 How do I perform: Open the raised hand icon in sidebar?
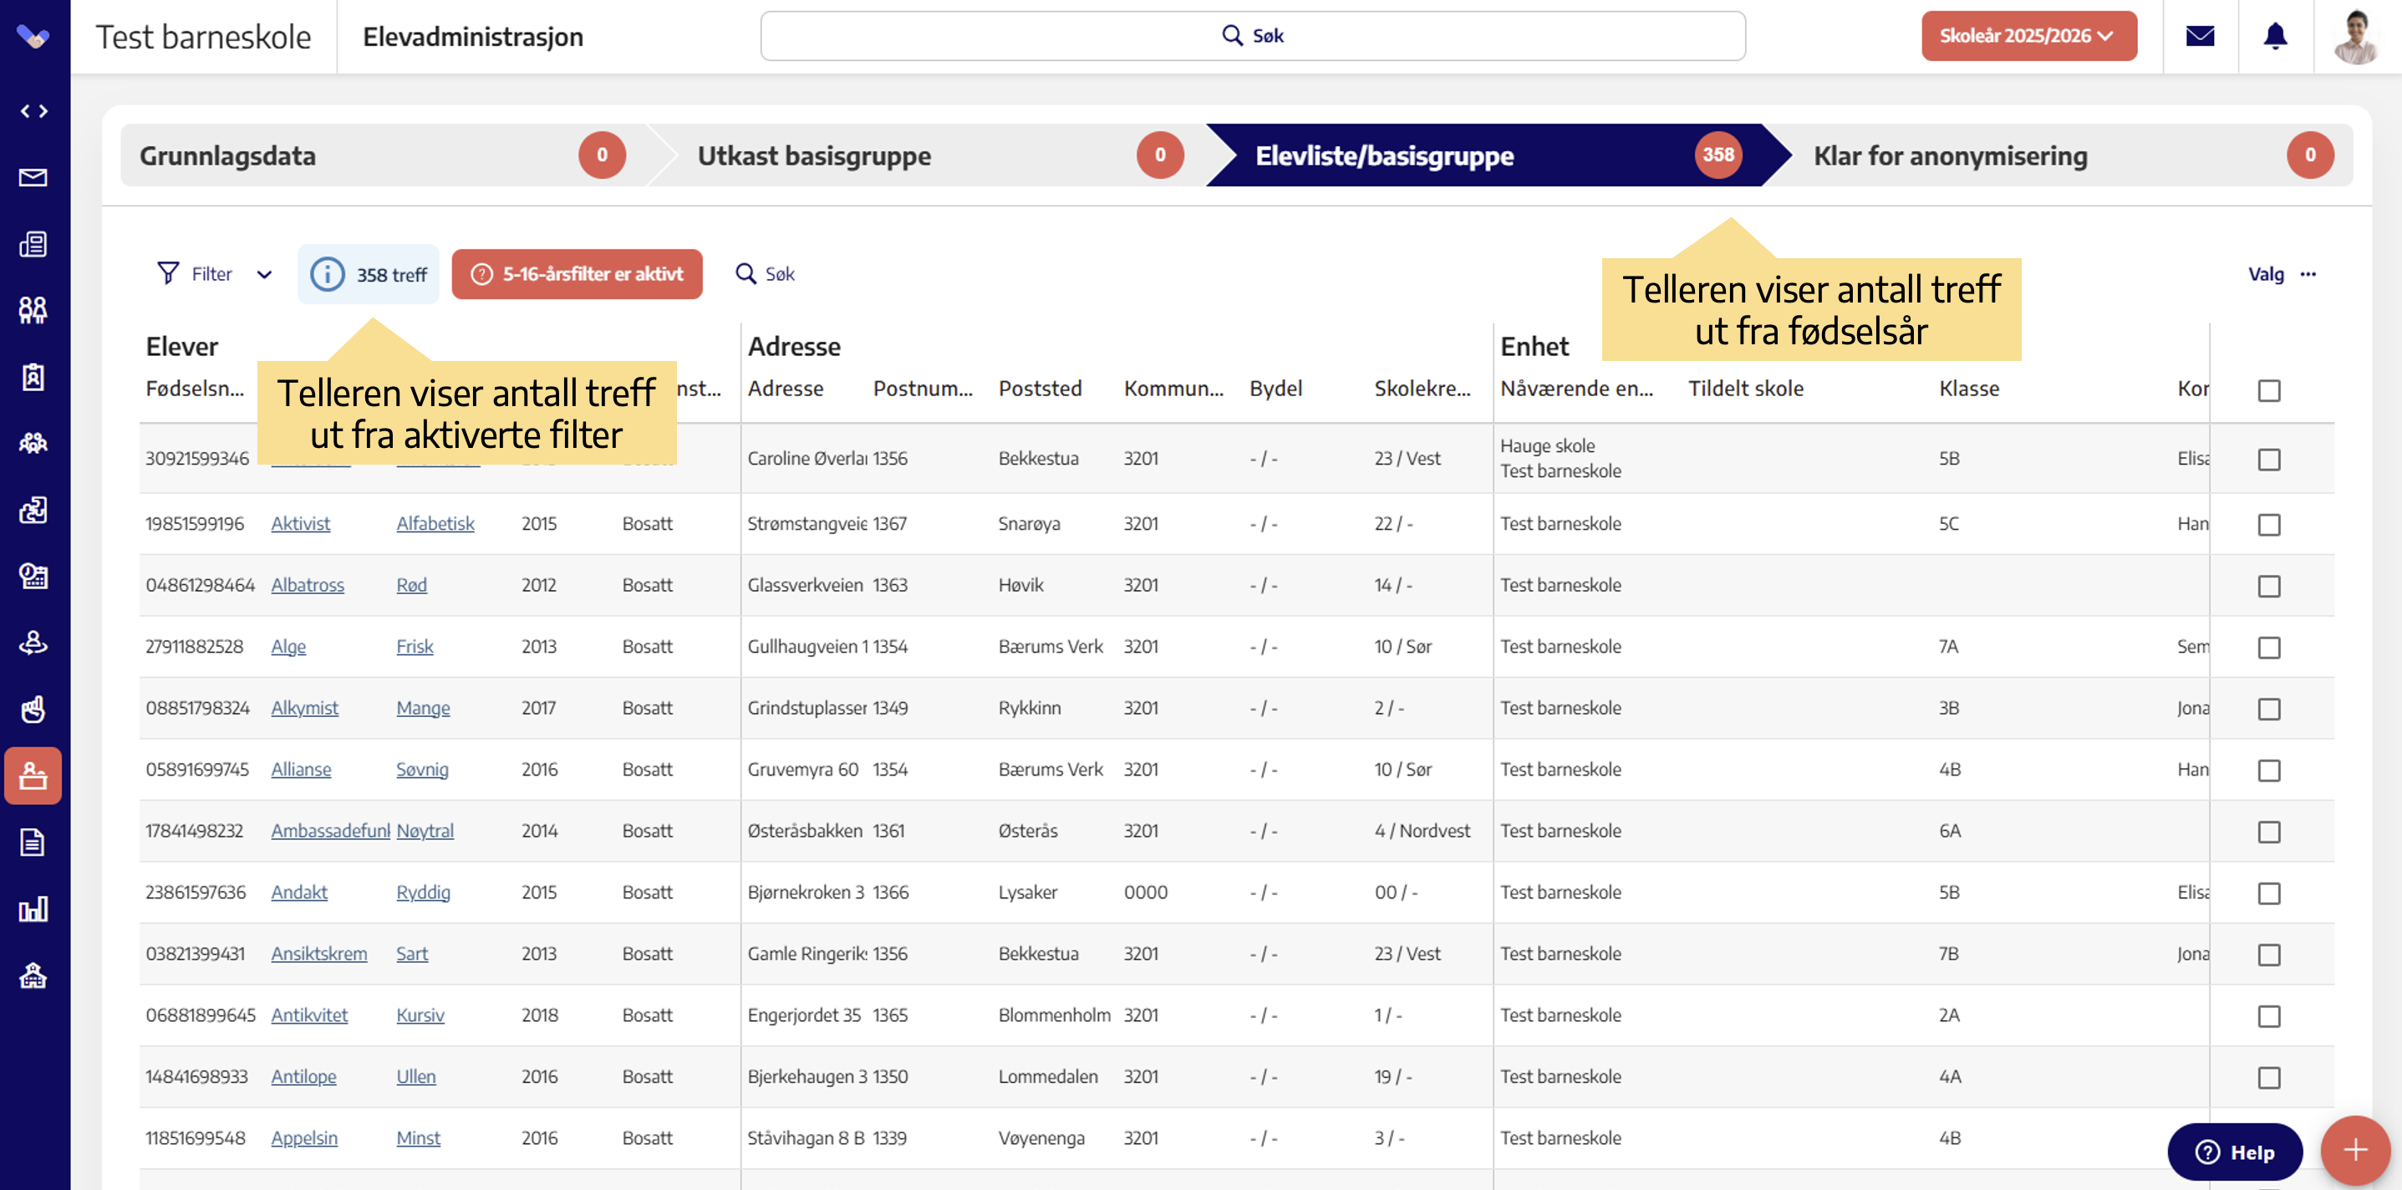click(33, 709)
